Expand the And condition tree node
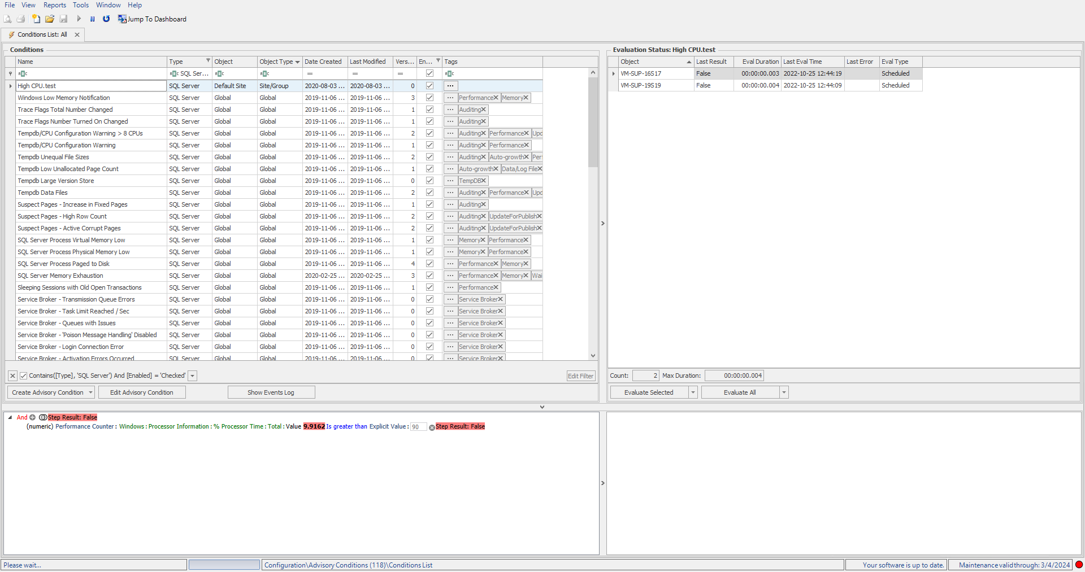1085x572 pixels. (x=10, y=417)
